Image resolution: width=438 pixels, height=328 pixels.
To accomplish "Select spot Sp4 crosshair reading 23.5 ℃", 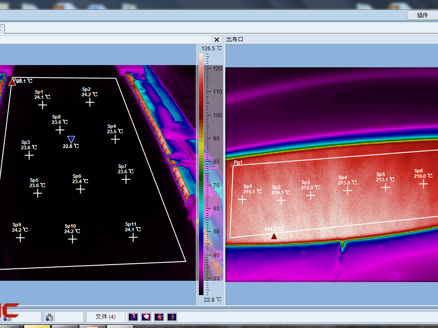I will (x=115, y=139).
